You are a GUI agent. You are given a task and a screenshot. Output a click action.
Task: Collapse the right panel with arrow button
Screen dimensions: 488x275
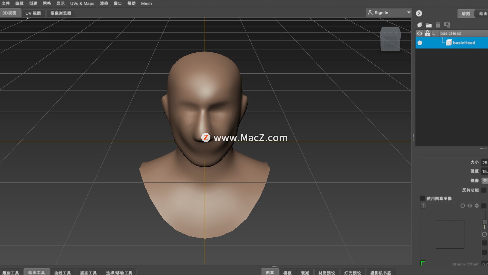click(419, 13)
